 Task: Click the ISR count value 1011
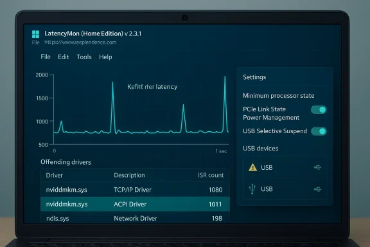pos(215,204)
